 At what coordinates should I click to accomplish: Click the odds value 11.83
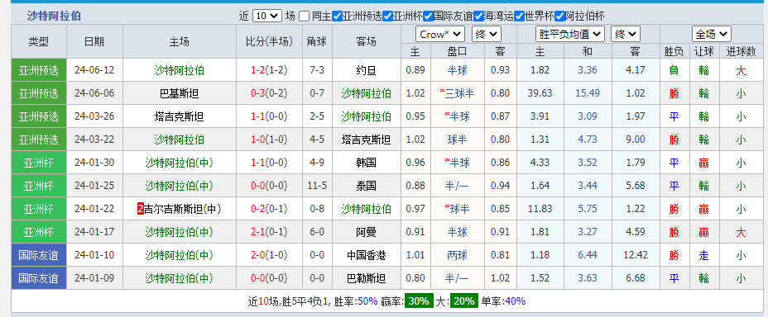pyautogui.click(x=540, y=209)
